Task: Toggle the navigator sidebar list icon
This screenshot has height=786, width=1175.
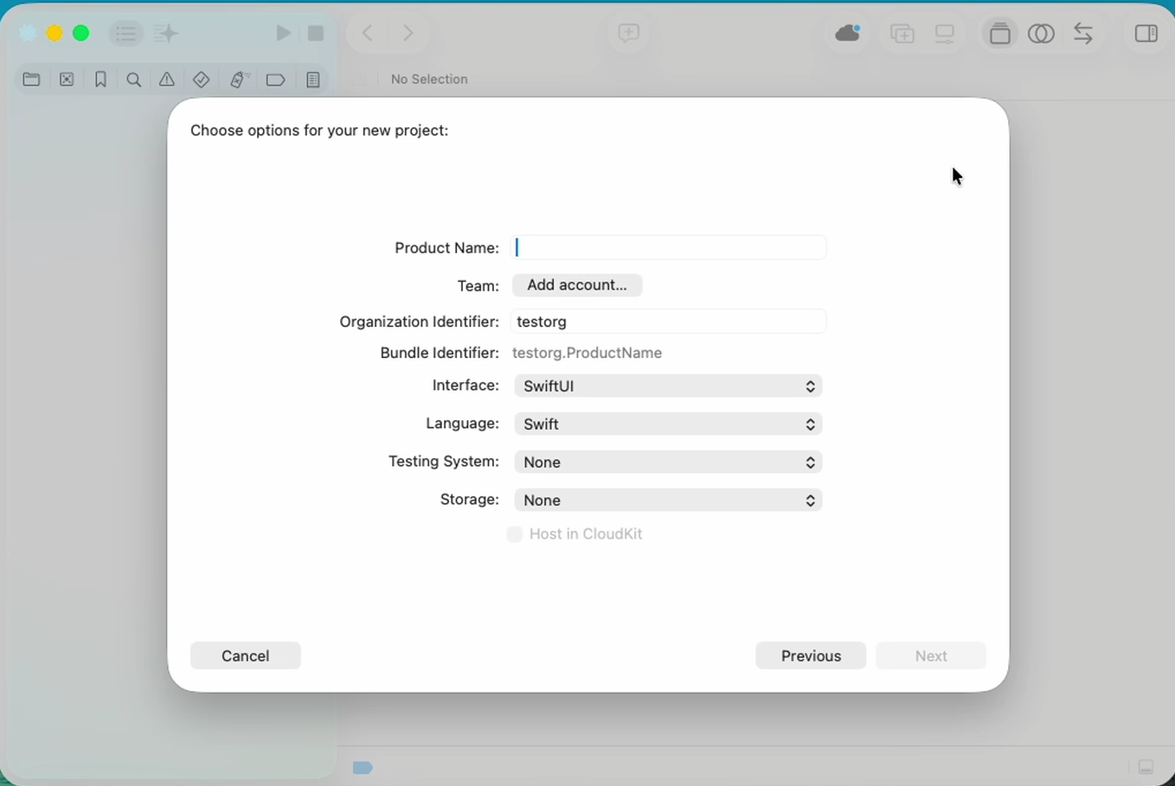Action: [x=125, y=34]
